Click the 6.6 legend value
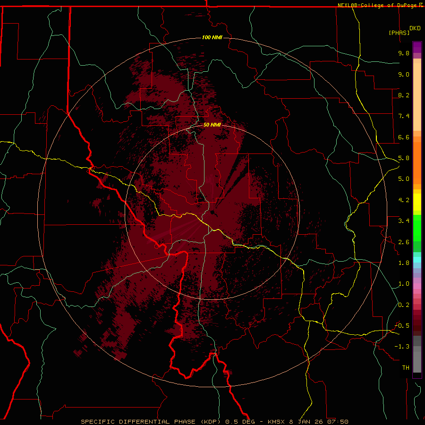The width and height of the screenshot is (425, 425). coord(404,137)
